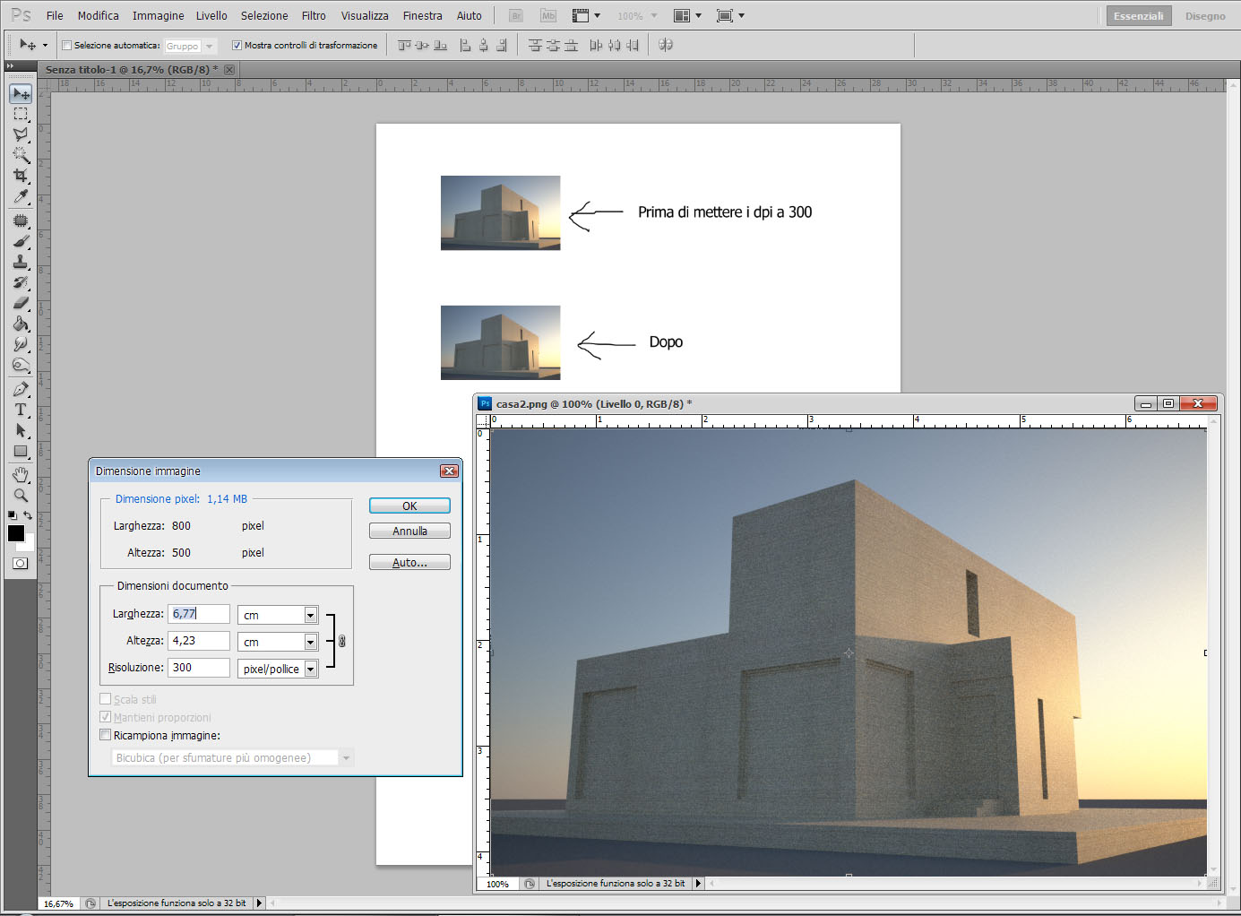Select the Zoom tool
1241x916 pixels.
pyautogui.click(x=21, y=495)
